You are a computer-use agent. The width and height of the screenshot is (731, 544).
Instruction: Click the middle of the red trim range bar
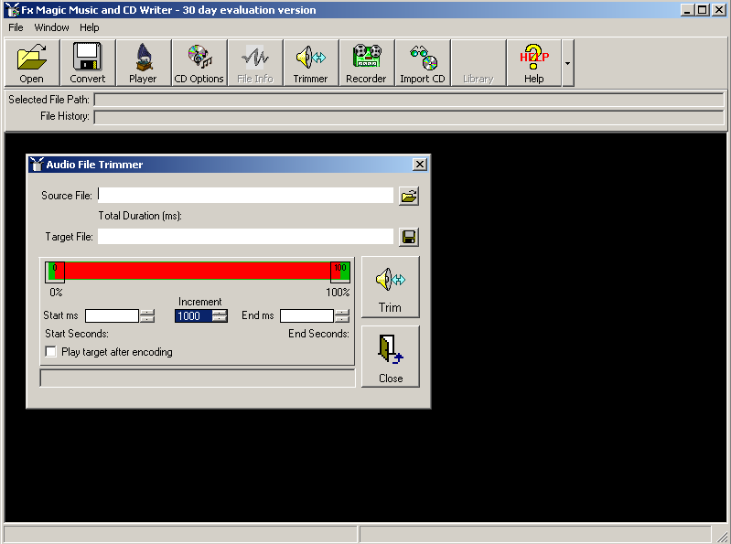(x=198, y=271)
